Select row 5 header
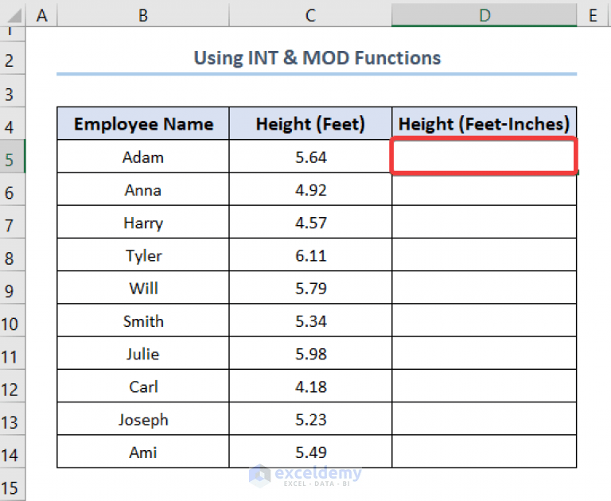This screenshot has height=501, width=611. (13, 156)
